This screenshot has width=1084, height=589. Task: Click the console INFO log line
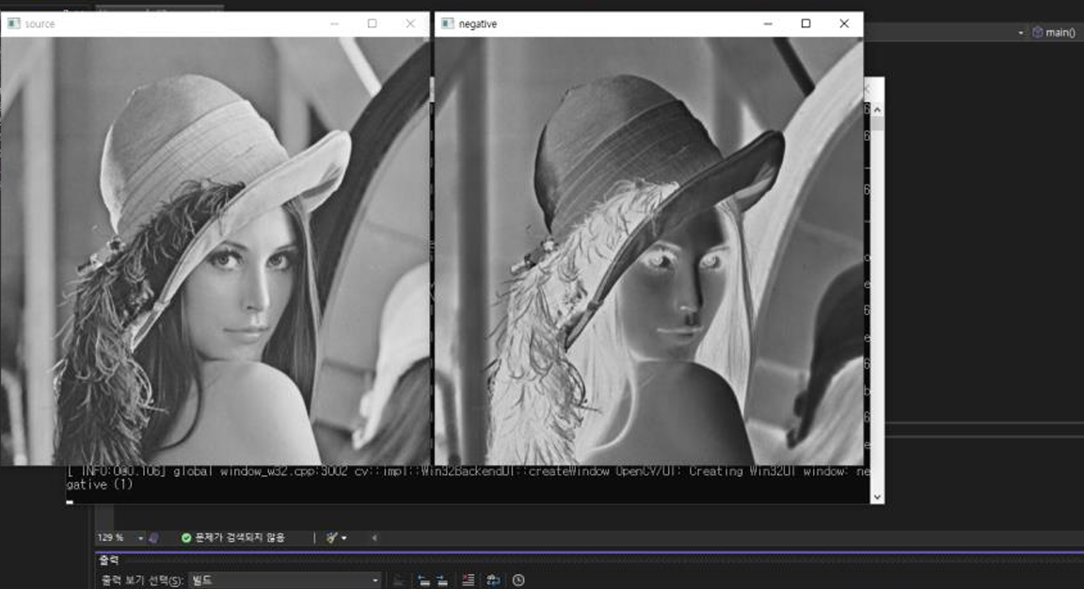coord(468,471)
